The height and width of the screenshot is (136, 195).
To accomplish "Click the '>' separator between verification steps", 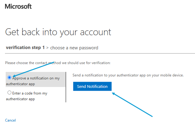I will (47, 48).
